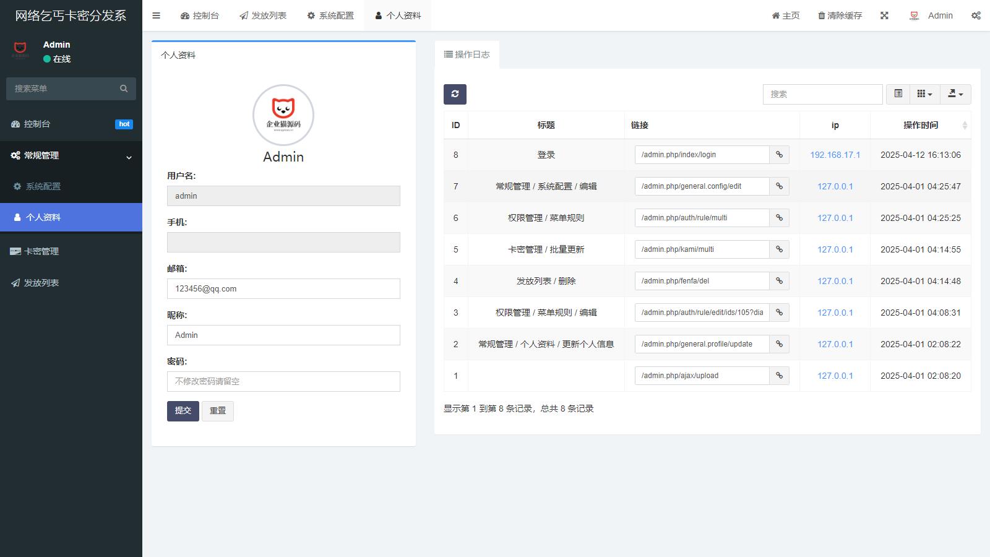This screenshot has width=990, height=557.
Task: Open the export data dropdown
Action: coord(955,94)
